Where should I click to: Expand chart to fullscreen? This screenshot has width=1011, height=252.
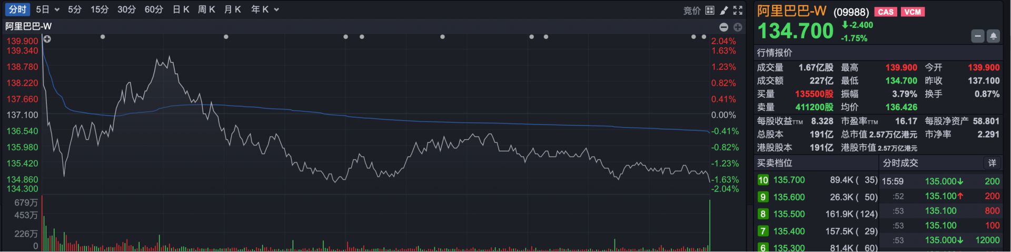[x=738, y=10]
